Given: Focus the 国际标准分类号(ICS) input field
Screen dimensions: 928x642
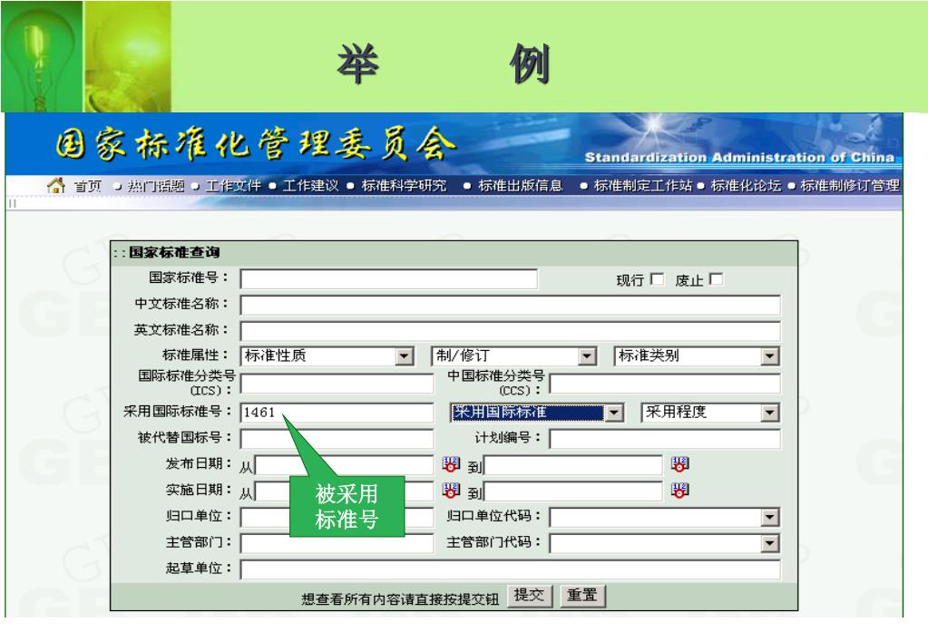Looking at the screenshot, I should click(337, 384).
